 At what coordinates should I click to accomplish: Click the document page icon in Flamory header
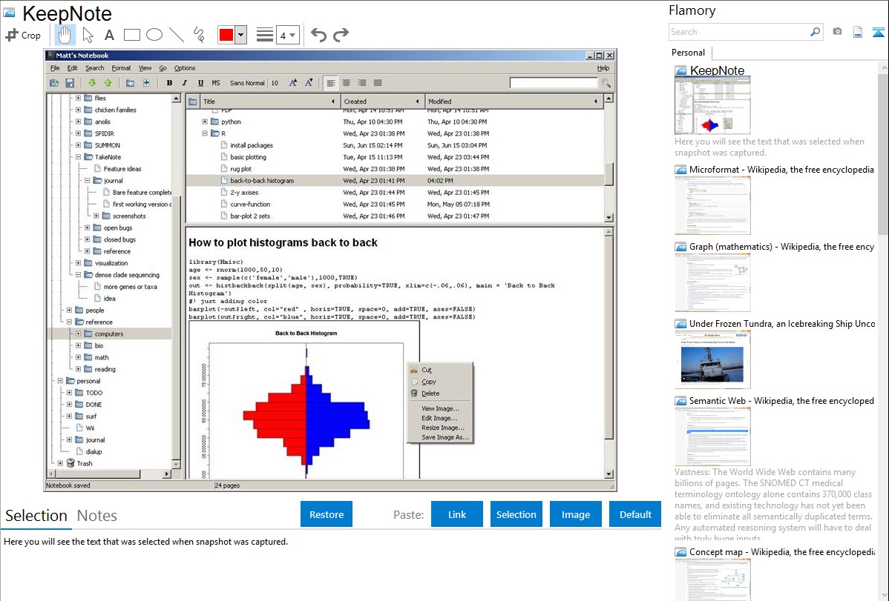click(858, 32)
